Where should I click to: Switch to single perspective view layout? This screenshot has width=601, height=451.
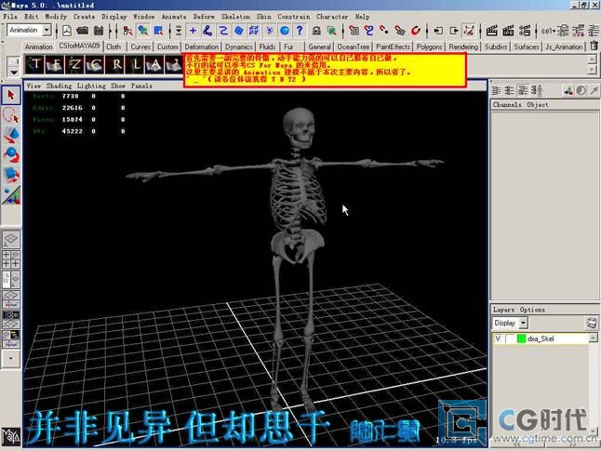coord(11,239)
